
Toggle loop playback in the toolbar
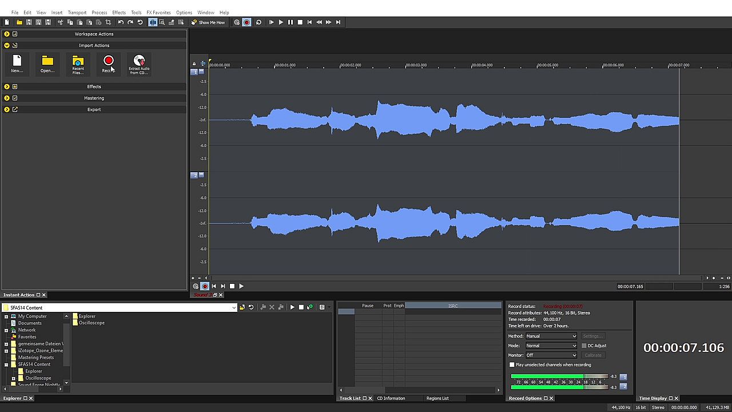point(258,22)
